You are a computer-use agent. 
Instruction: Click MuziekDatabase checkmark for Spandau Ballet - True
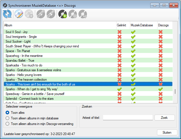(133, 61)
